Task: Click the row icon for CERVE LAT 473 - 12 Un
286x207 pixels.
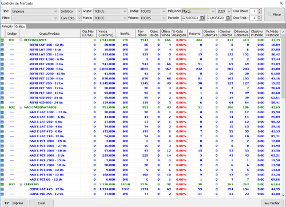Action: pos(2,189)
